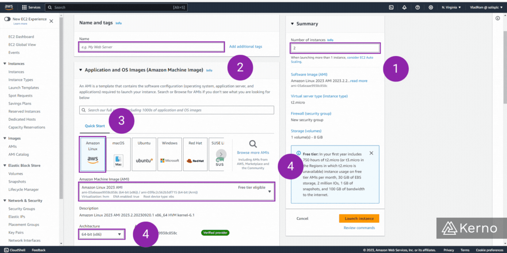
Task: Open the Amazon Machine Image dropdown
Action: pos(176,192)
